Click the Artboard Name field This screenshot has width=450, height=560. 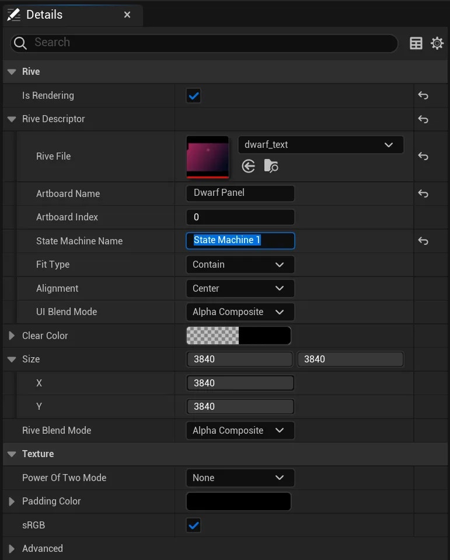(x=240, y=193)
